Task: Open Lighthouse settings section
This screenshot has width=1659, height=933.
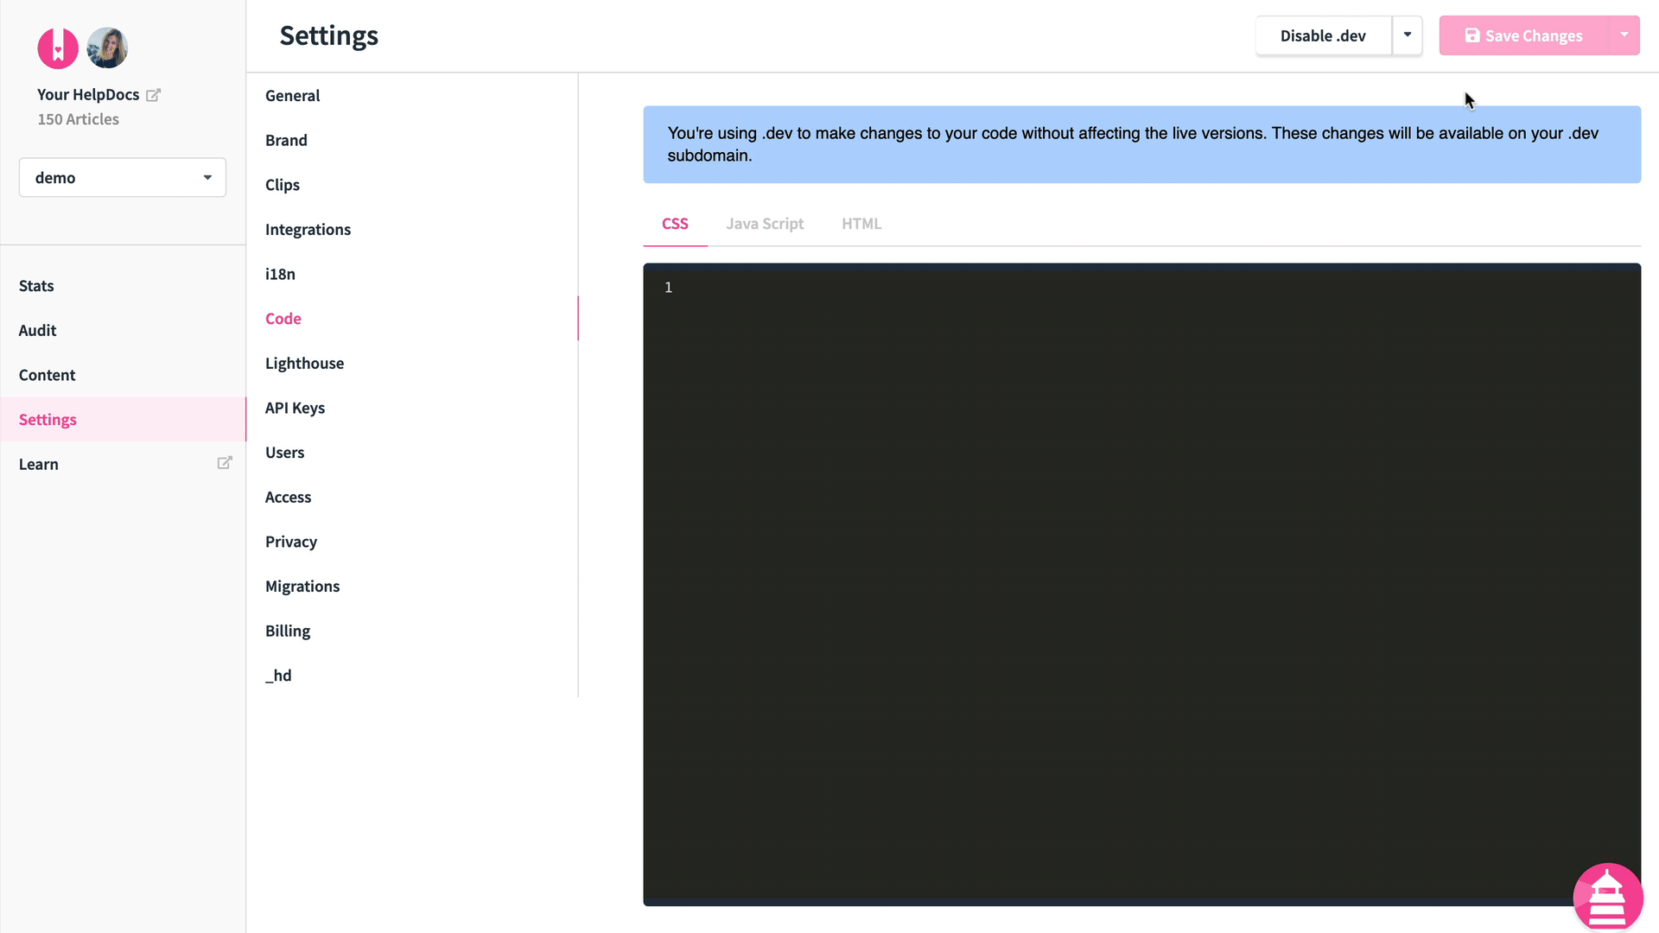Action: click(x=304, y=363)
